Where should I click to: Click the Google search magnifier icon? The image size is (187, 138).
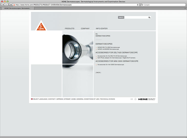coord(142,5)
